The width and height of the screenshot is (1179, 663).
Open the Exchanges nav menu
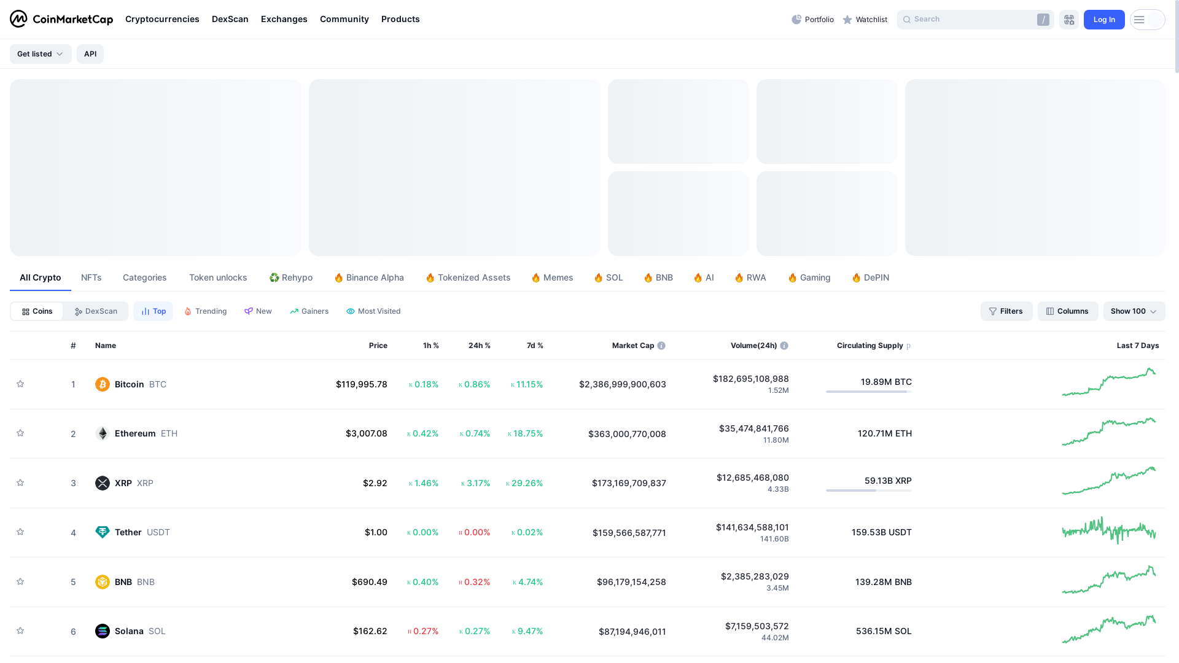pyautogui.click(x=284, y=19)
